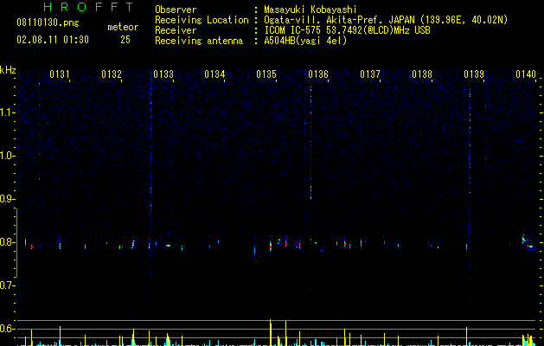Click the meteor label
Viewport: 544px width, 346px height.
pos(123,27)
